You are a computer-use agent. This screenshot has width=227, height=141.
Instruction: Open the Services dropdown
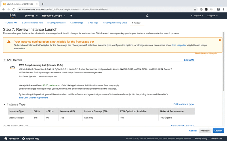click(x=31, y=16)
